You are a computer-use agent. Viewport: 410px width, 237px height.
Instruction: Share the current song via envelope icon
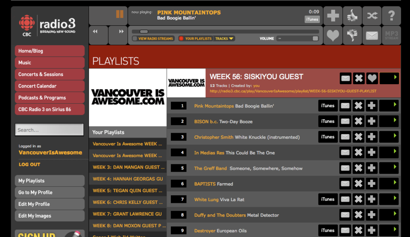point(372,35)
